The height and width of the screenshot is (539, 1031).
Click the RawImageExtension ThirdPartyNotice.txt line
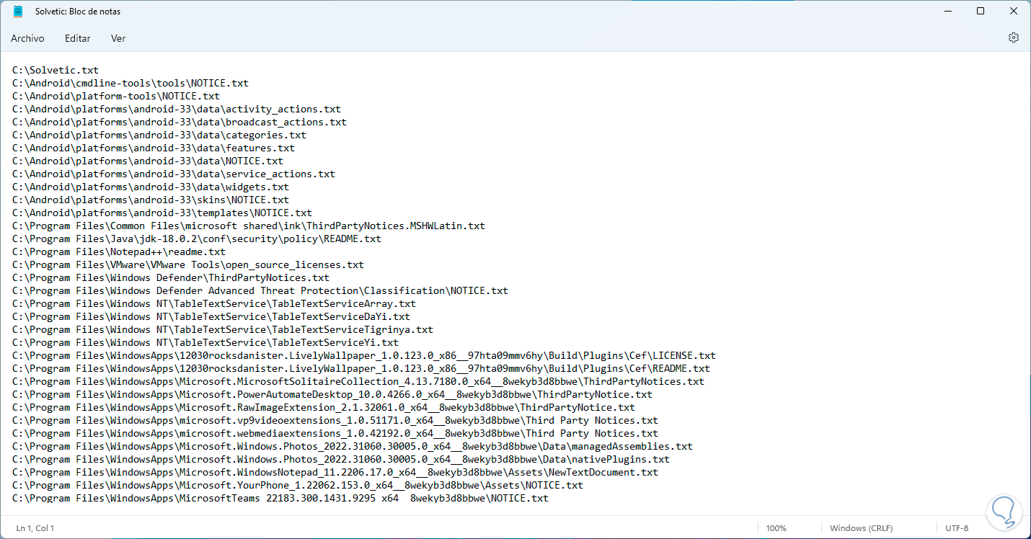tap(324, 408)
